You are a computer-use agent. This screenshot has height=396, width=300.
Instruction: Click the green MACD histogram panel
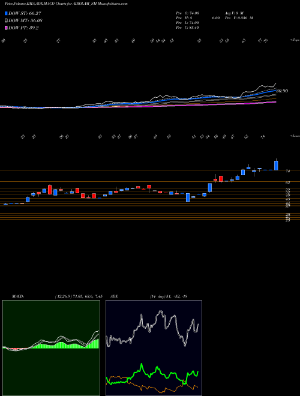(51, 348)
